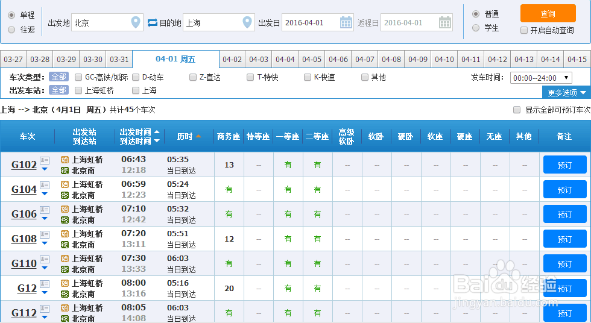This screenshot has width=591, height=323.
Task: Select the 普通 ticket radio button
Action: [x=476, y=14]
